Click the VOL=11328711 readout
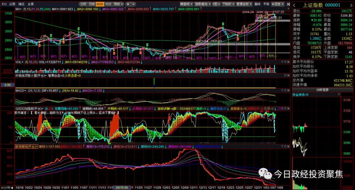The width and height of the screenshot is (355, 190). [50, 62]
